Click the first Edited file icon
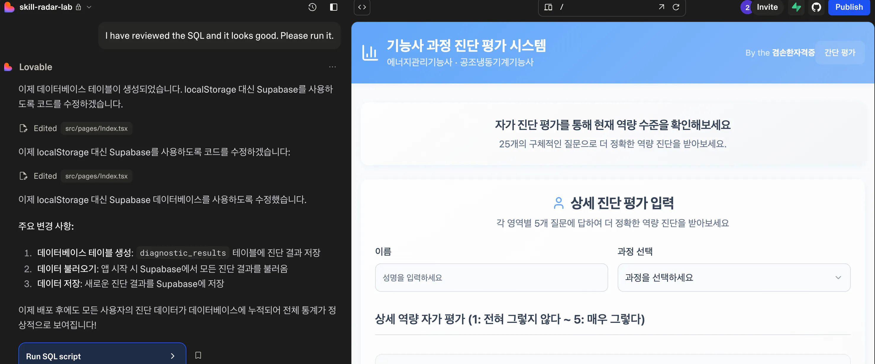The image size is (875, 364). [x=23, y=128]
